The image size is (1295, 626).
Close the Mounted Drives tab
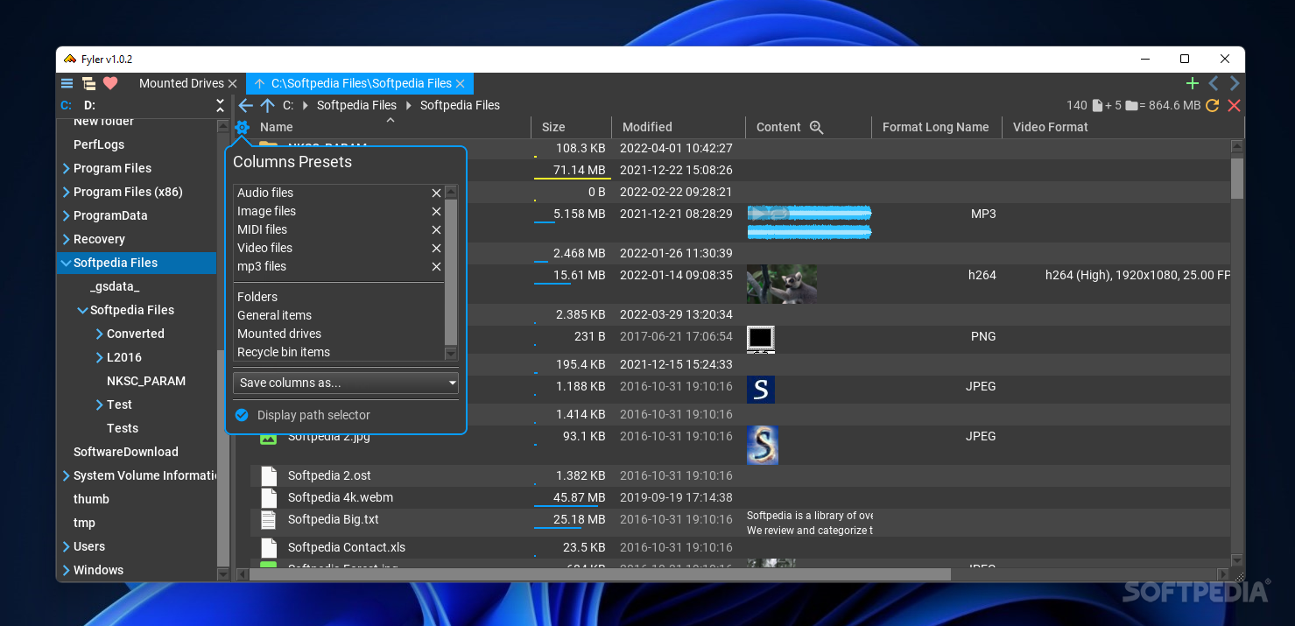pos(232,83)
